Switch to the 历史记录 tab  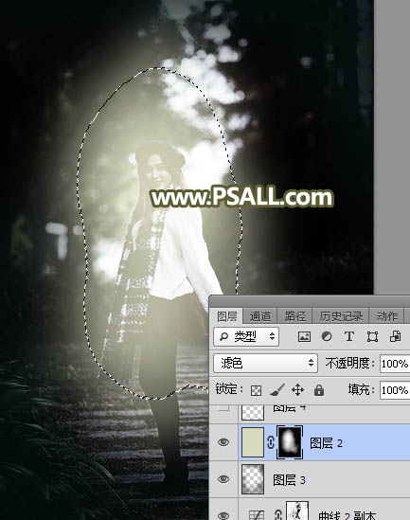coord(341,316)
